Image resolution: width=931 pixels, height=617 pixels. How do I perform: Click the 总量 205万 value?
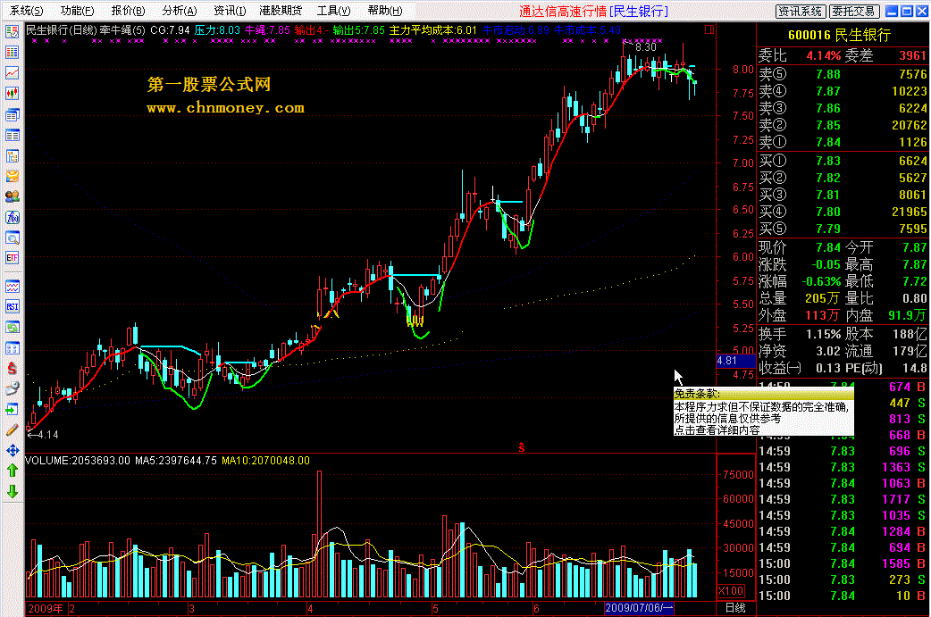(x=822, y=298)
